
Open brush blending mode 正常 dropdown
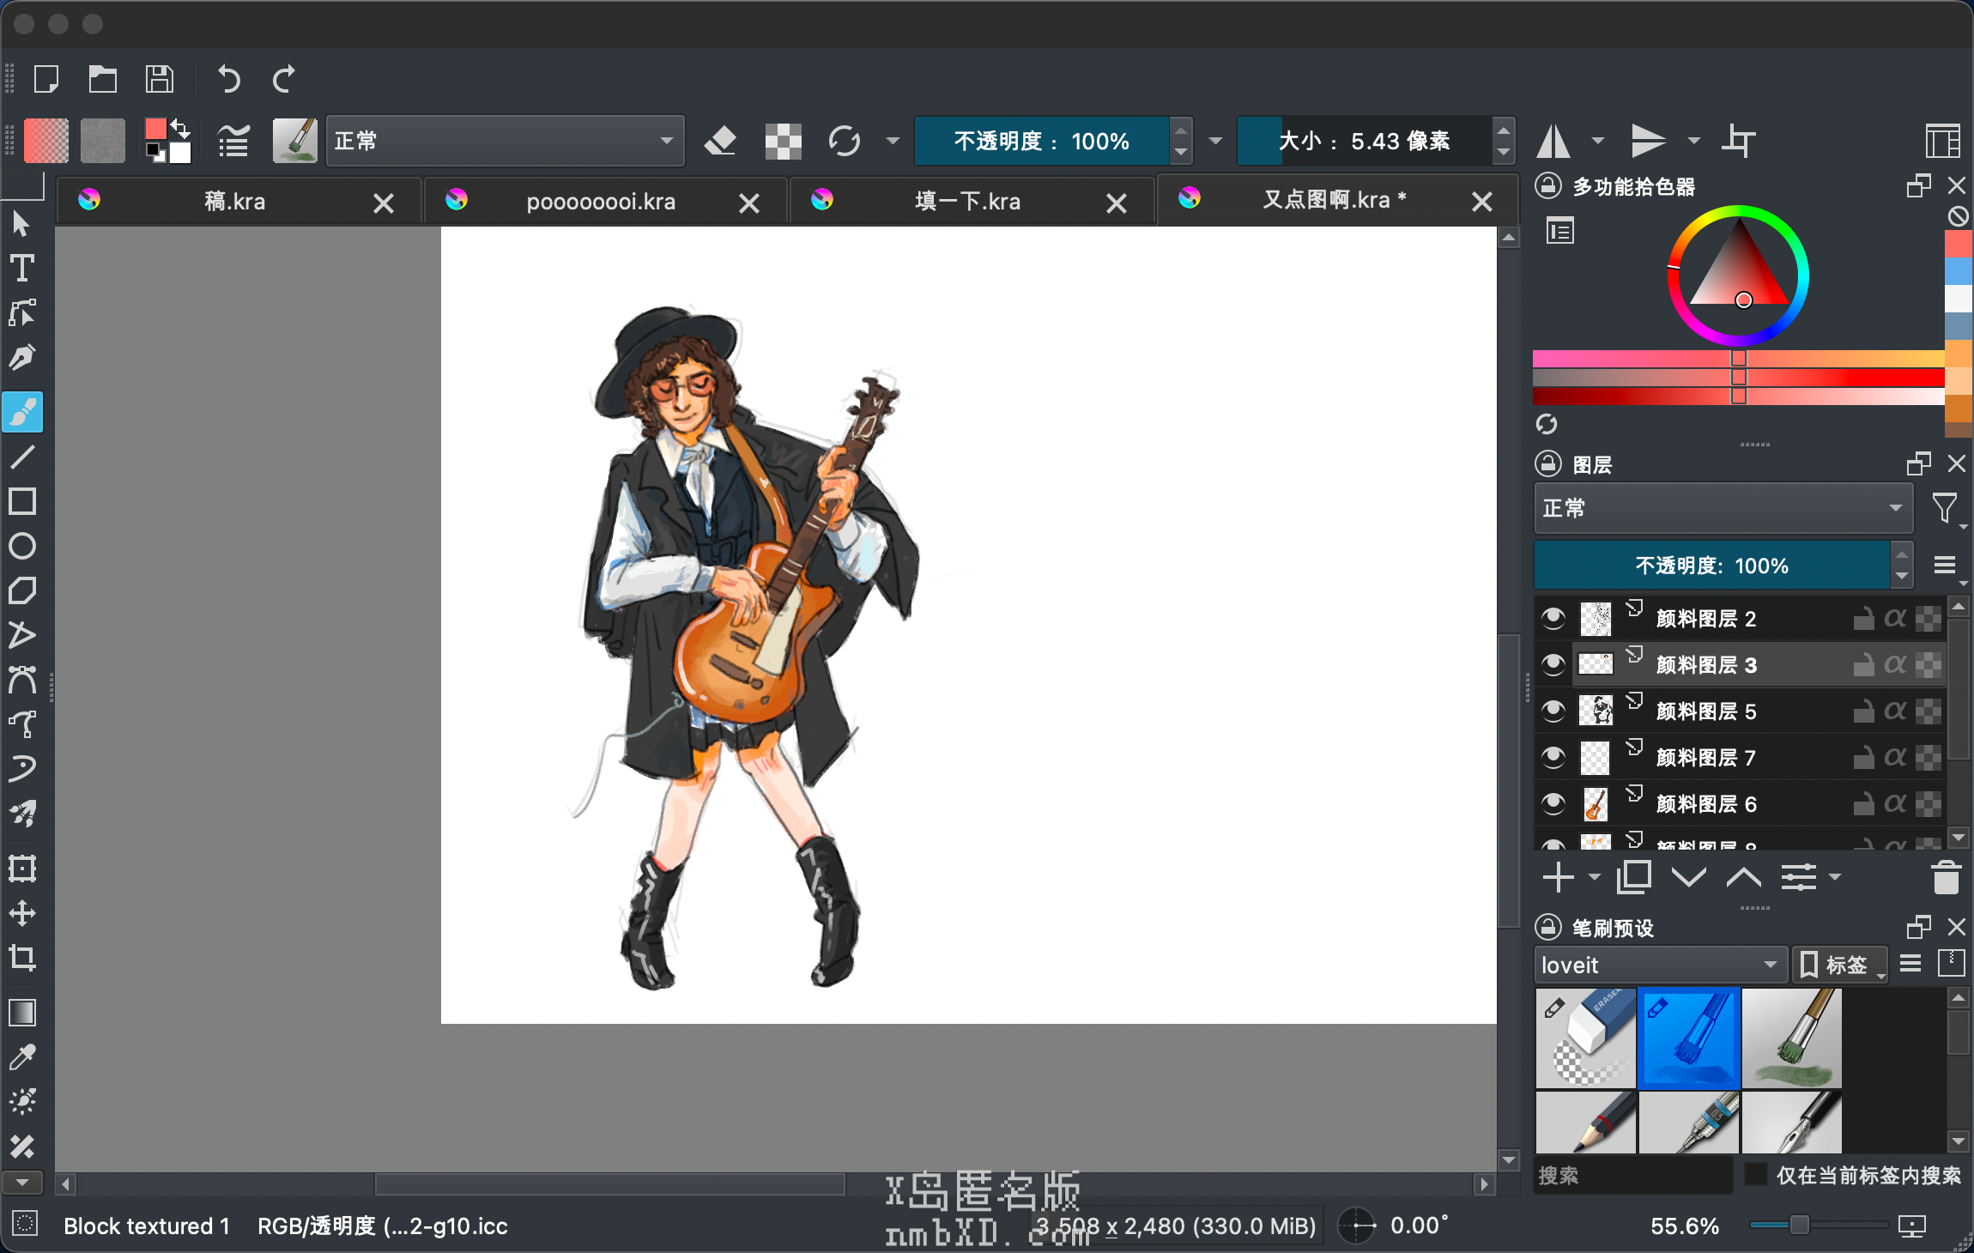click(505, 141)
